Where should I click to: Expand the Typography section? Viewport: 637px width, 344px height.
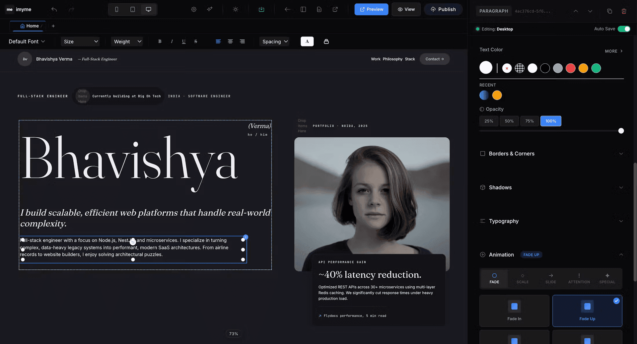tap(551, 221)
